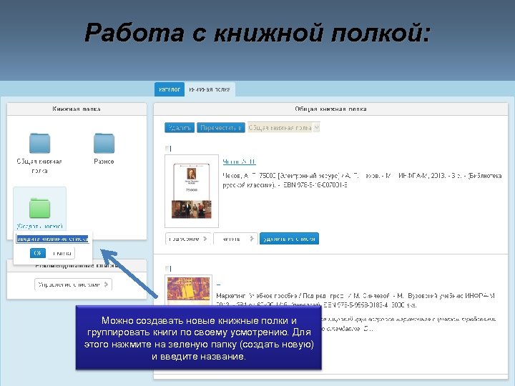515x386 pixels.
Task: Tick the checkbox above the Чехов book
Action: 168,149
